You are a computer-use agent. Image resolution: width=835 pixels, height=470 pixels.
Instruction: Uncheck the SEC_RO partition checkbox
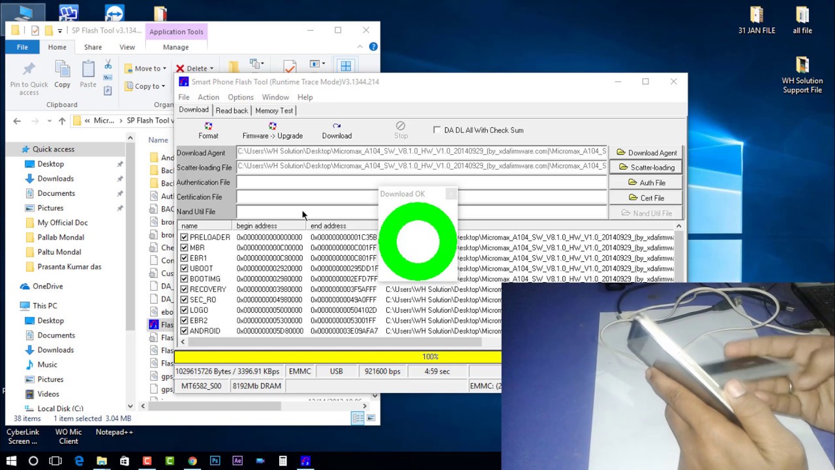pyautogui.click(x=184, y=300)
